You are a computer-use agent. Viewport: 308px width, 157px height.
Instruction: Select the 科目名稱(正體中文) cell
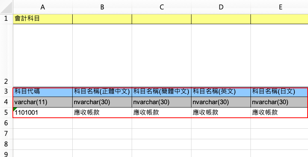pos(102,91)
